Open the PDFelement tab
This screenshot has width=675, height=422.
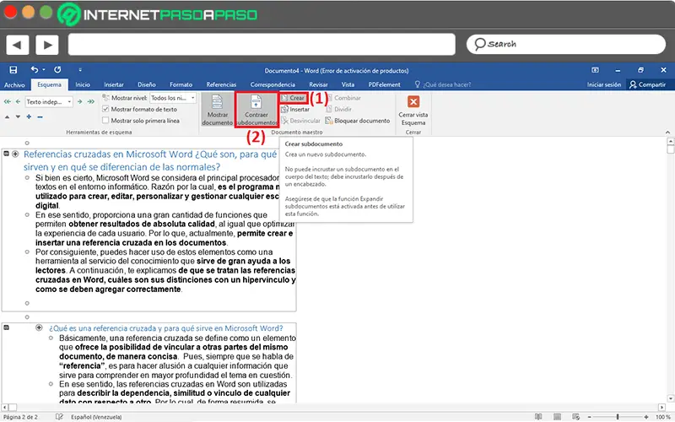coord(384,84)
